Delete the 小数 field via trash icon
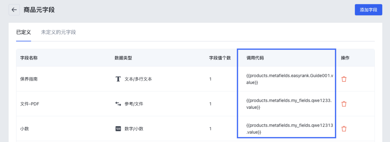Image resolution: width=390 pixels, height=142 pixels. (x=344, y=129)
